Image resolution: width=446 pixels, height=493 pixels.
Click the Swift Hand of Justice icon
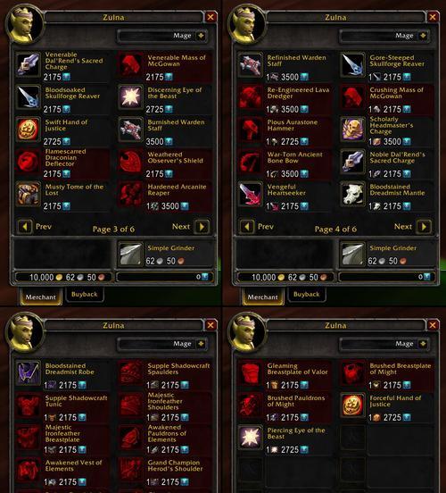[28, 130]
